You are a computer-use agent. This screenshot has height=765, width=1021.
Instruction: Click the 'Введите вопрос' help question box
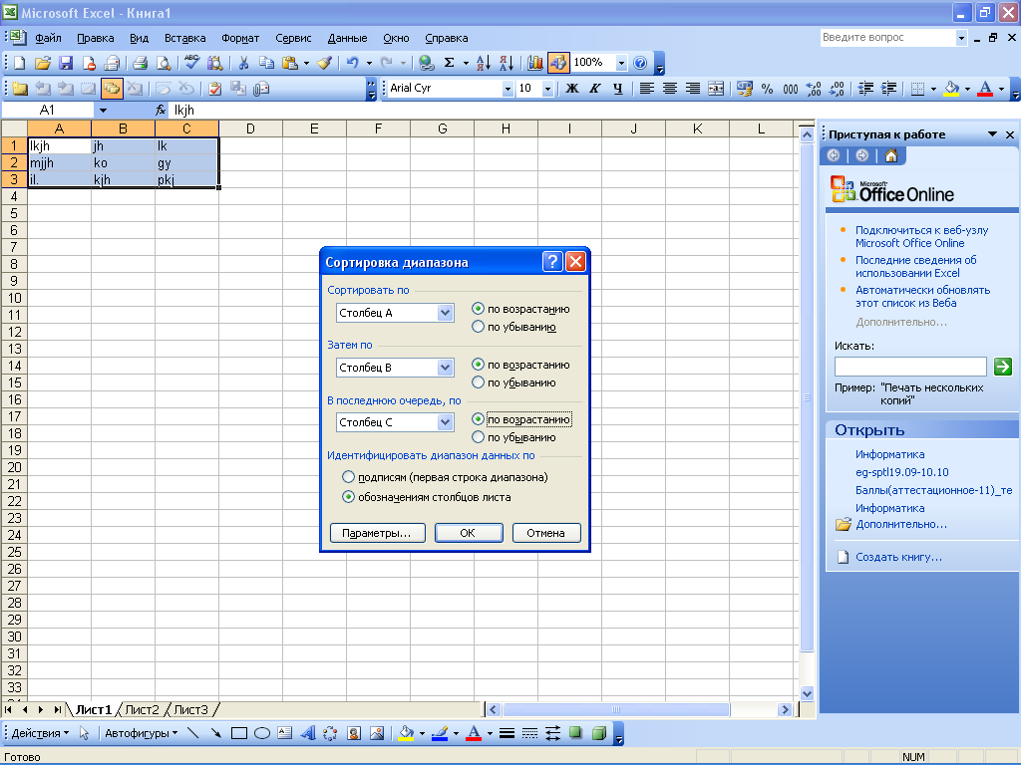pyautogui.click(x=887, y=38)
